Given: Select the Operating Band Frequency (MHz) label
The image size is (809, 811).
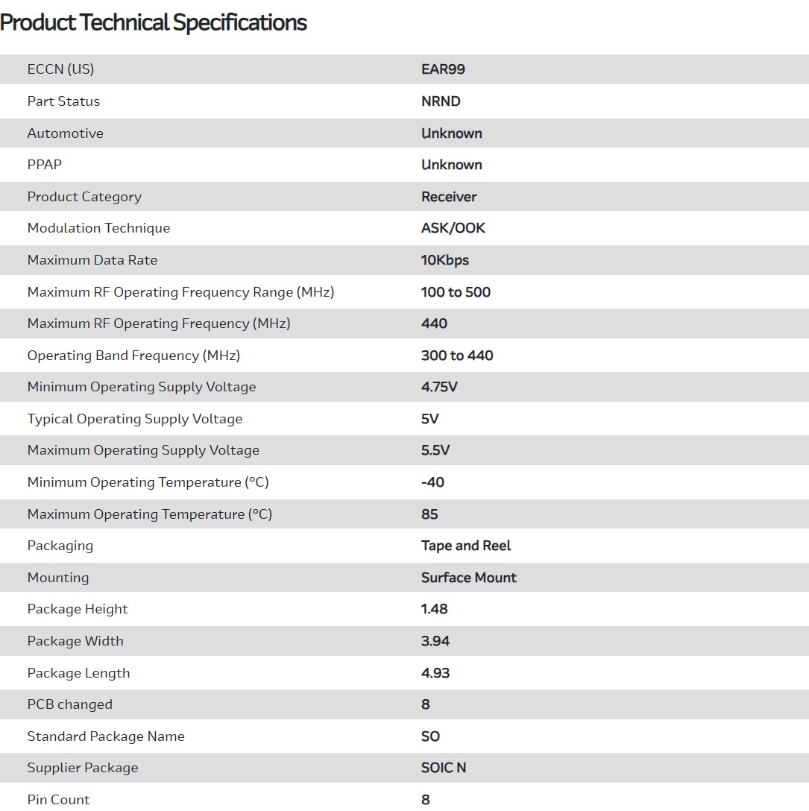Looking at the screenshot, I should [x=133, y=356].
